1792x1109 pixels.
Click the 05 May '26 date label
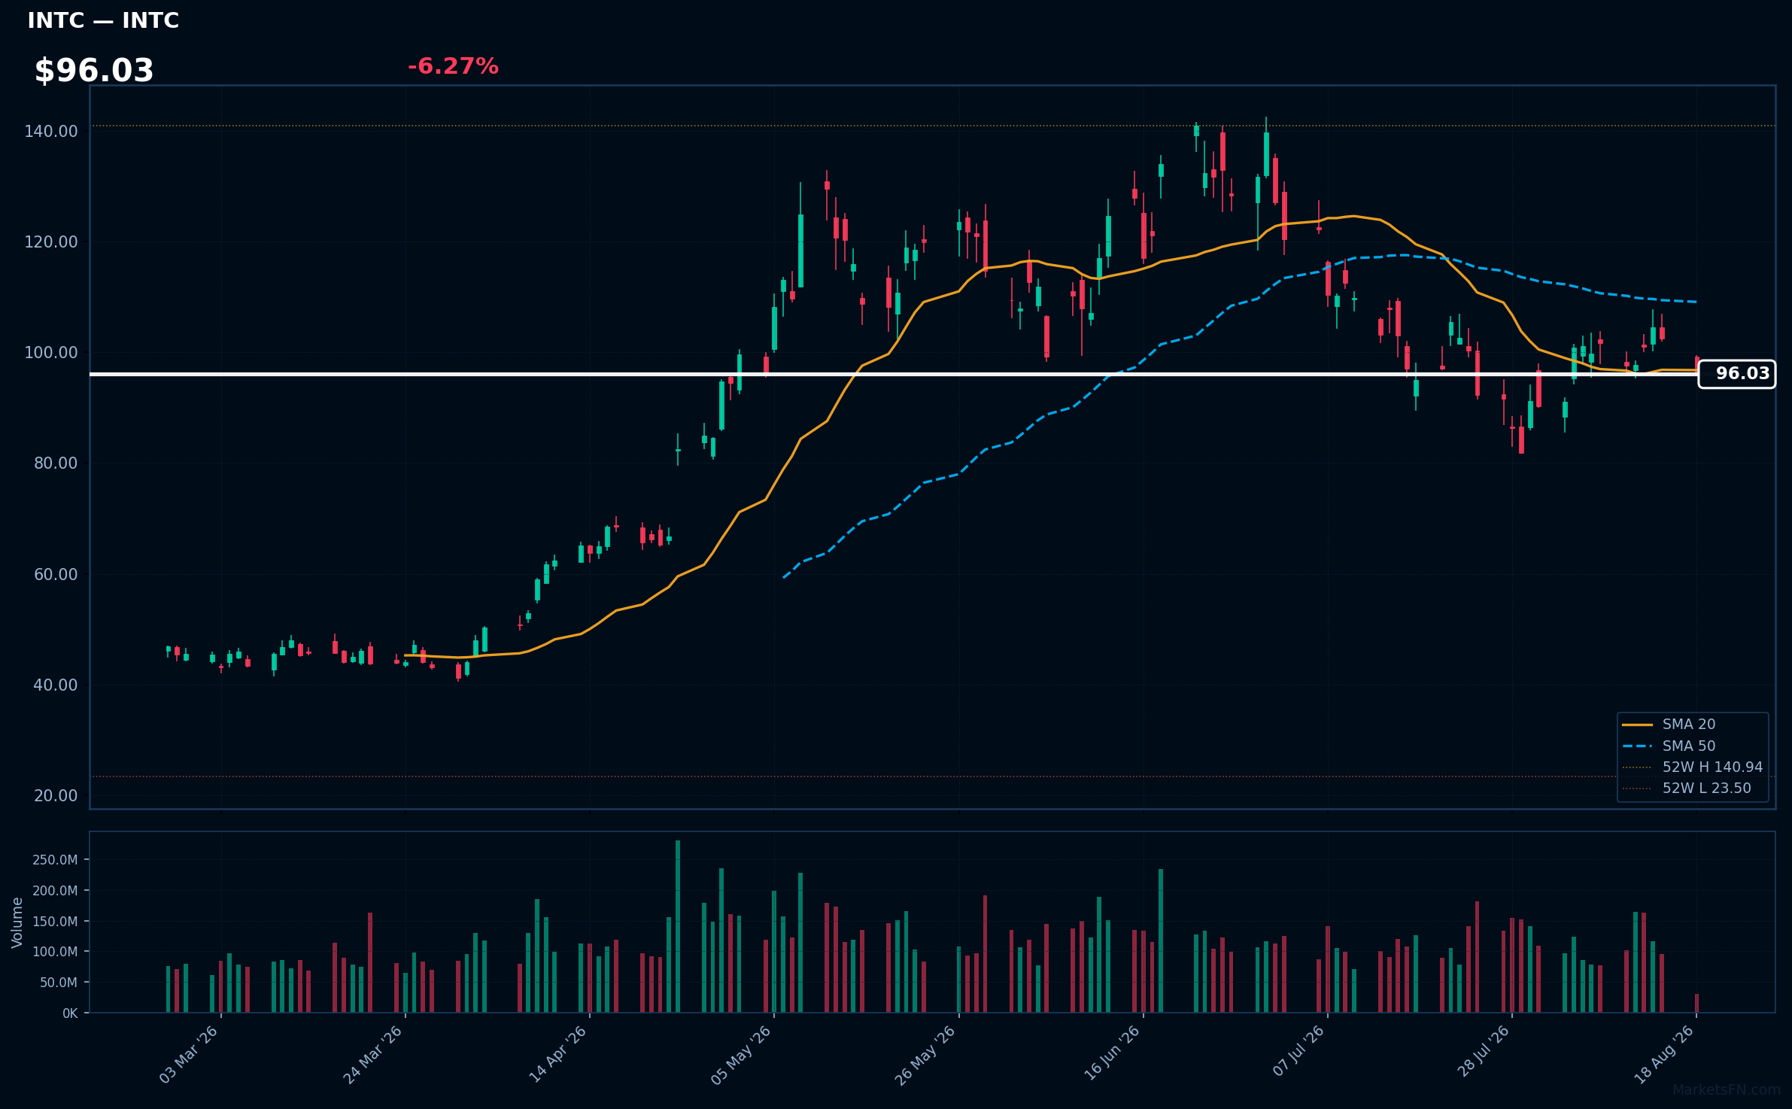[x=741, y=1055]
